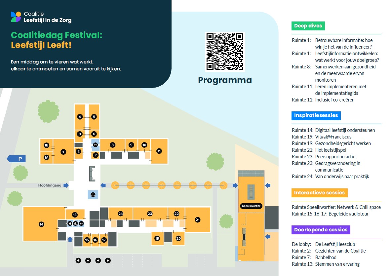The width and height of the screenshot is (392, 276).
Task: Click the restroom icon next to room 7
Action: [95, 144]
